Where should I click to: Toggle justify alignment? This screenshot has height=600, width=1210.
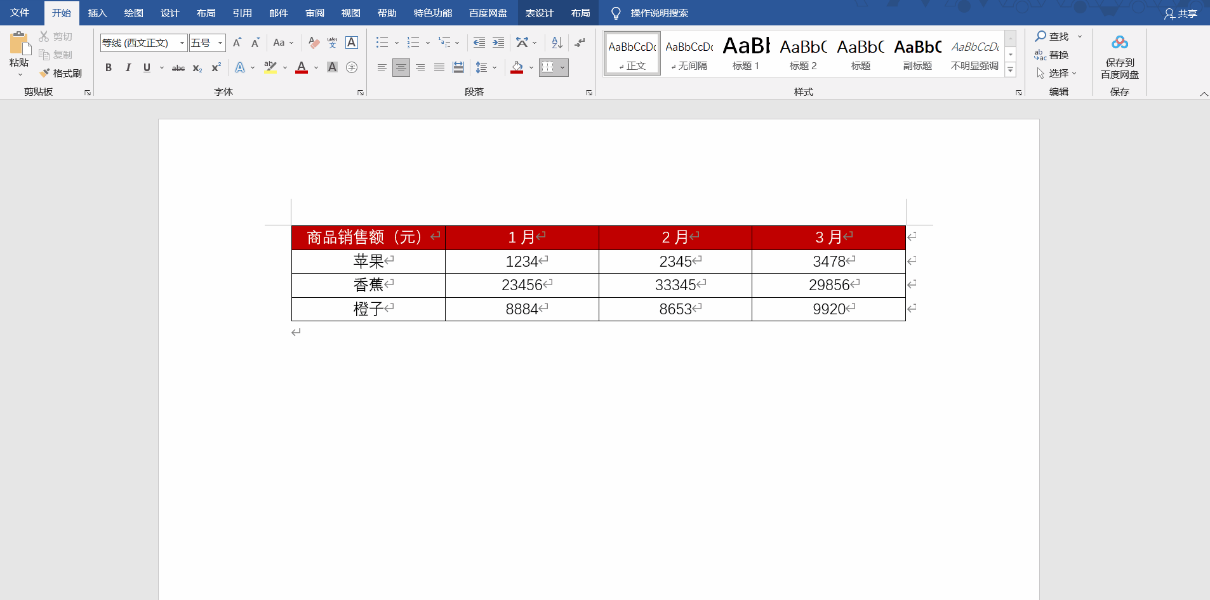coord(439,67)
